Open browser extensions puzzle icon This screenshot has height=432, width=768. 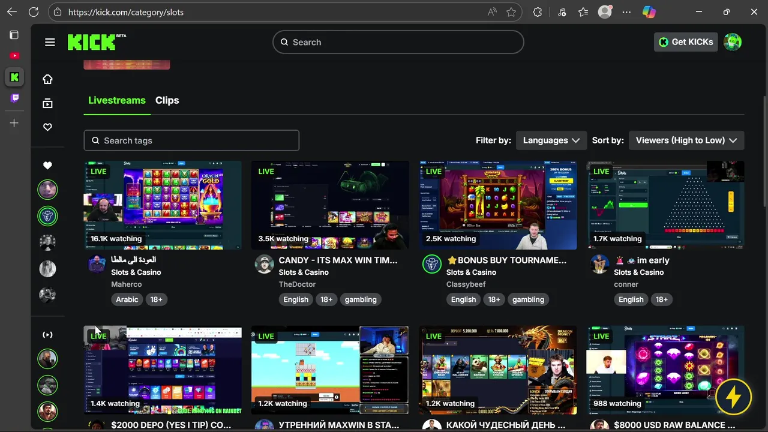[x=538, y=12]
